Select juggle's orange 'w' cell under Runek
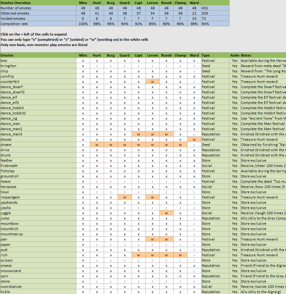 (x=166, y=213)
